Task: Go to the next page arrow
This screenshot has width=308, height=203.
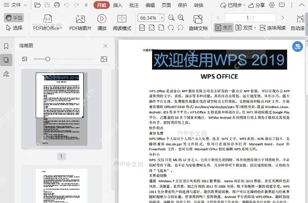Action: 283,18
